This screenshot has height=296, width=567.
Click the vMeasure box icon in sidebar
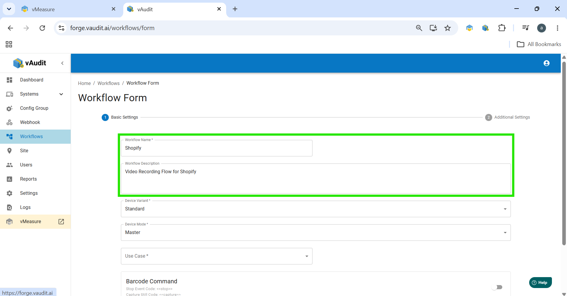[9, 222]
